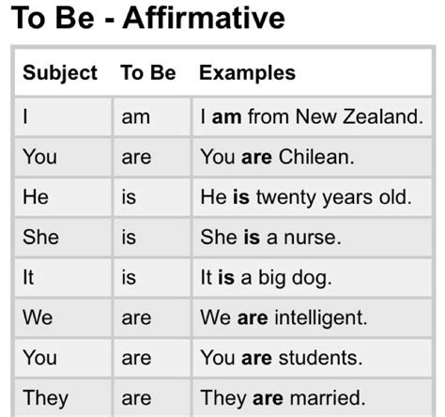This screenshot has width=445, height=417.
Task: Select "He is twenty years old." example
Action: pyautogui.click(x=306, y=197)
